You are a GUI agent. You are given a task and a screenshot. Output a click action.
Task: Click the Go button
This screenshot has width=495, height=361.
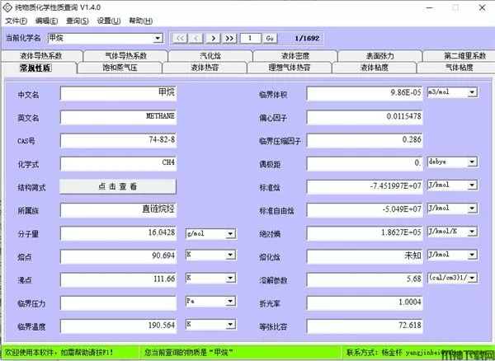coord(270,39)
